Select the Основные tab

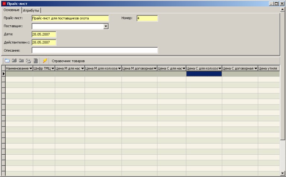[x=11, y=10]
